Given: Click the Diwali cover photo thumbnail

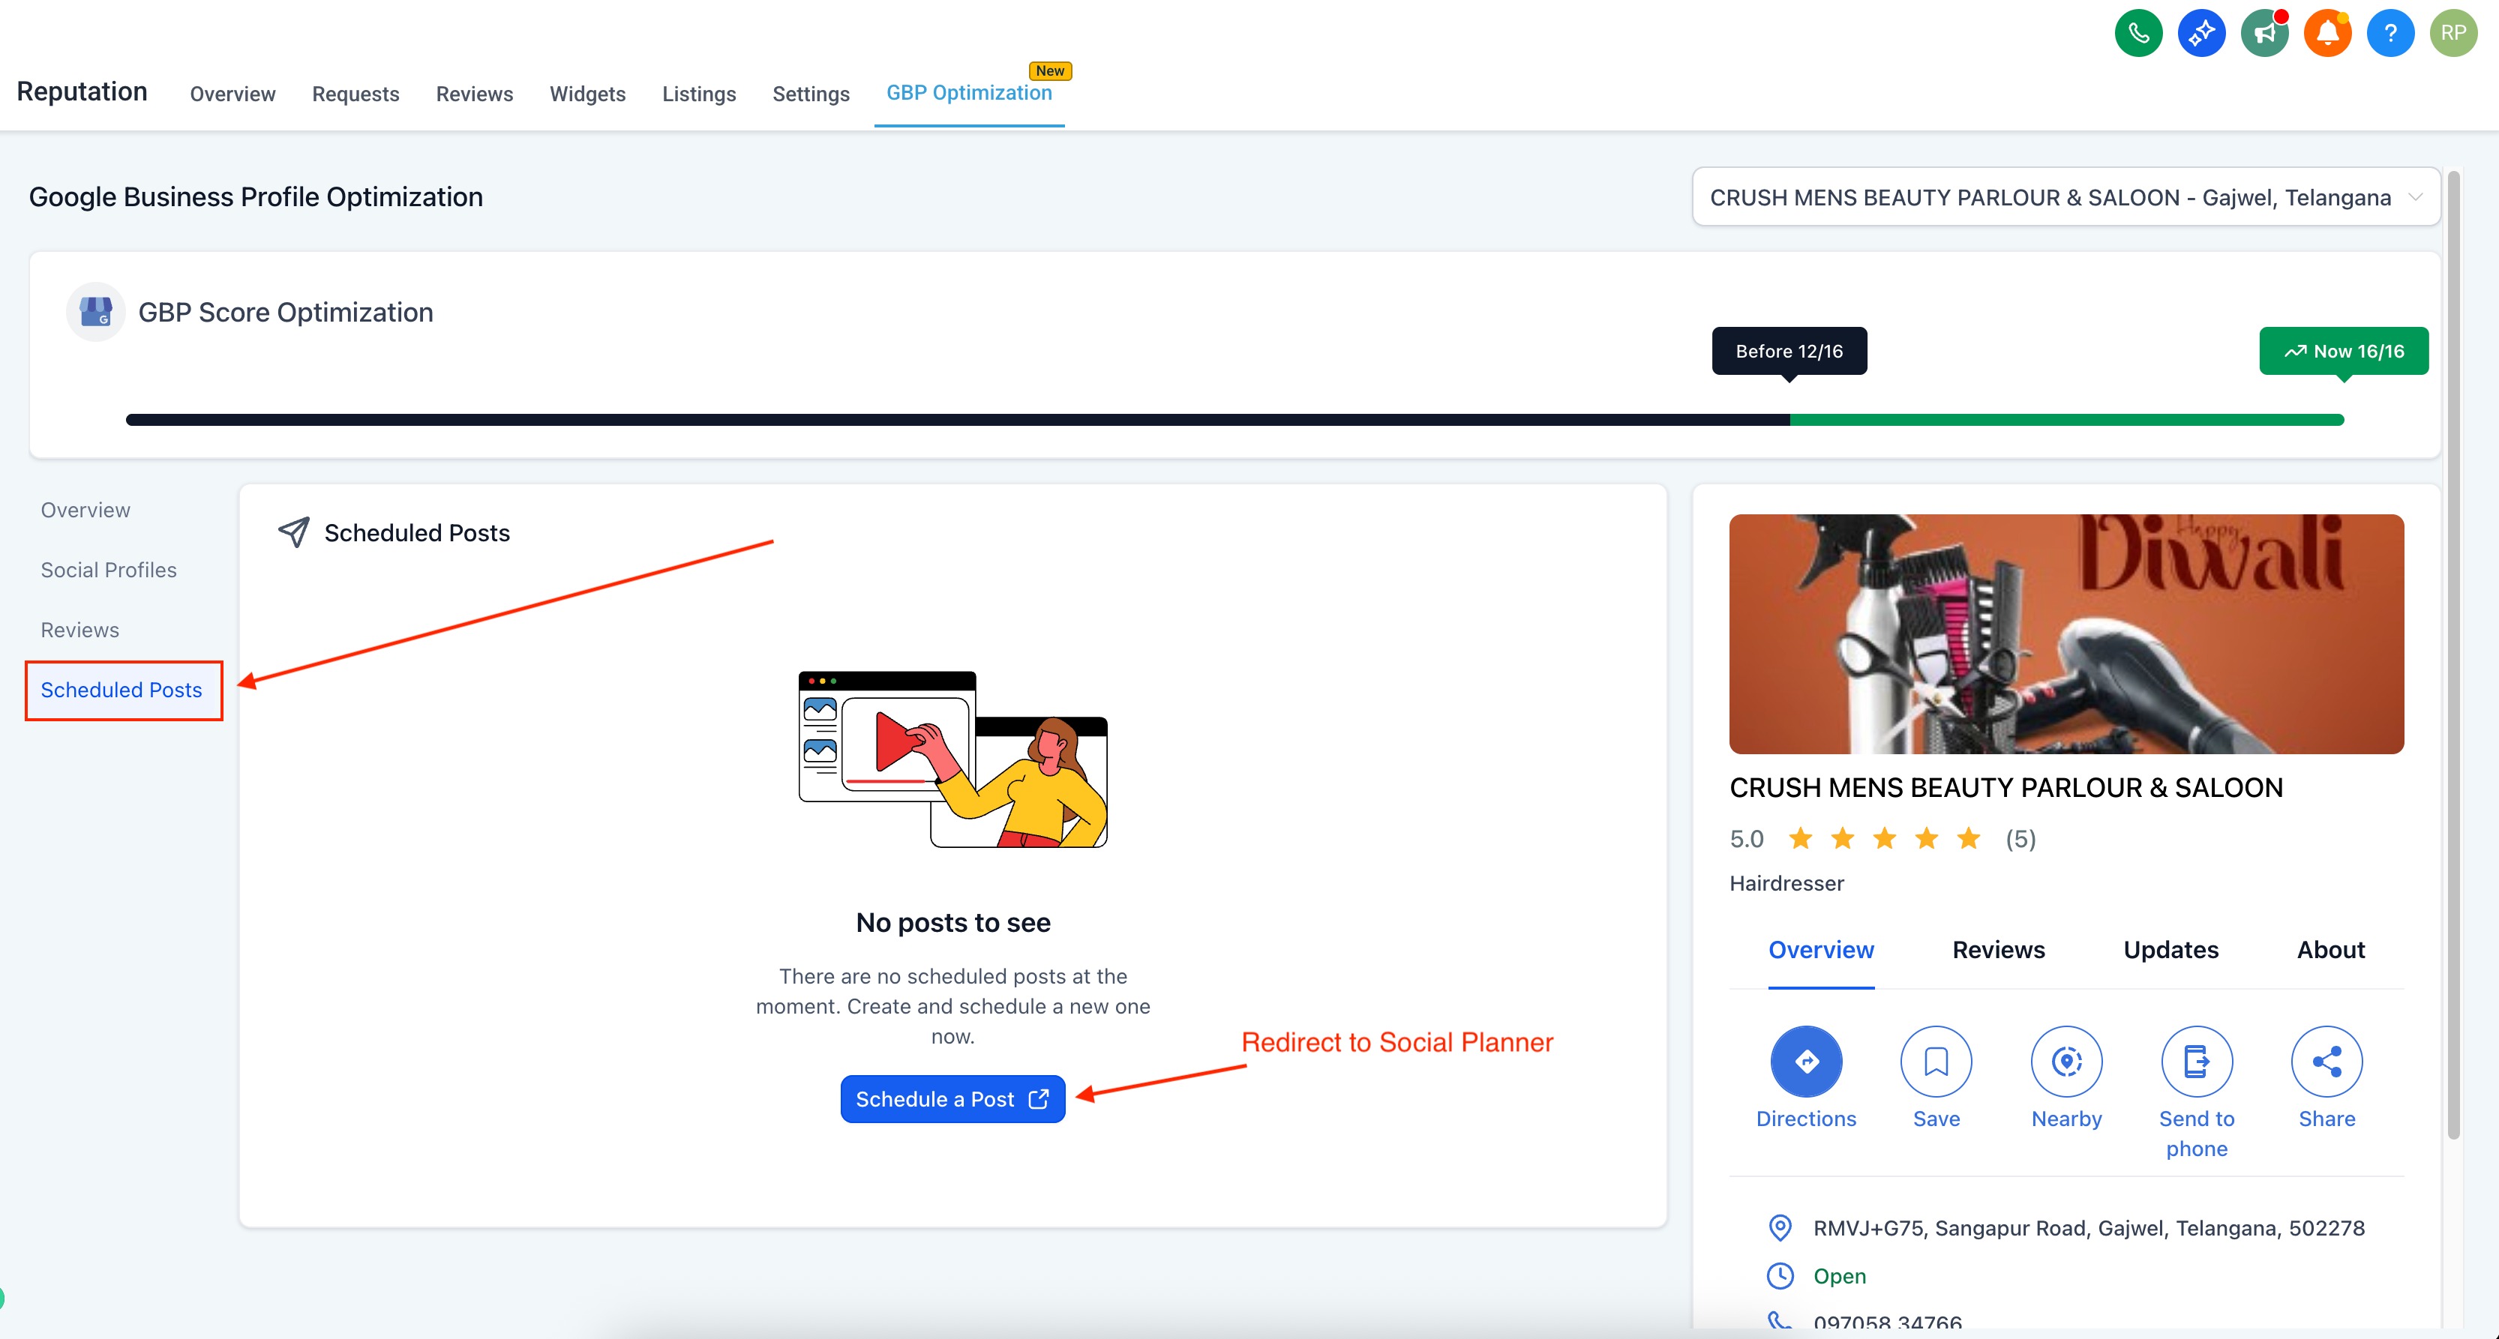Looking at the screenshot, I should point(2065,634).
